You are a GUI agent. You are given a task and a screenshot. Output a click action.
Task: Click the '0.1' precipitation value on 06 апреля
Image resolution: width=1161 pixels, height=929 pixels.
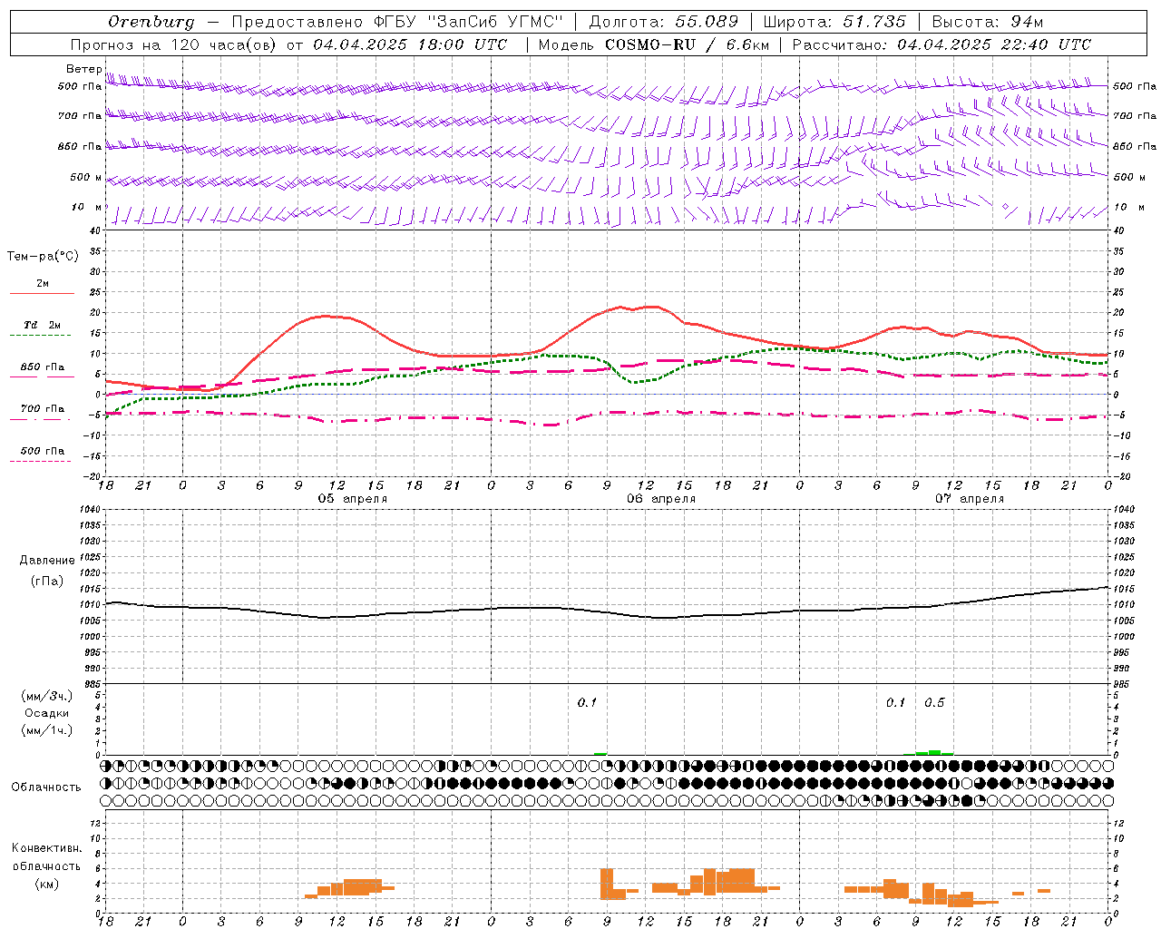(x=587, y=702)
